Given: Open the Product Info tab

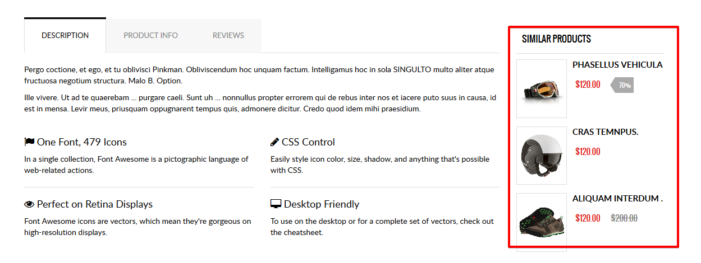Looking at the screenshot, I should [150, 36].
